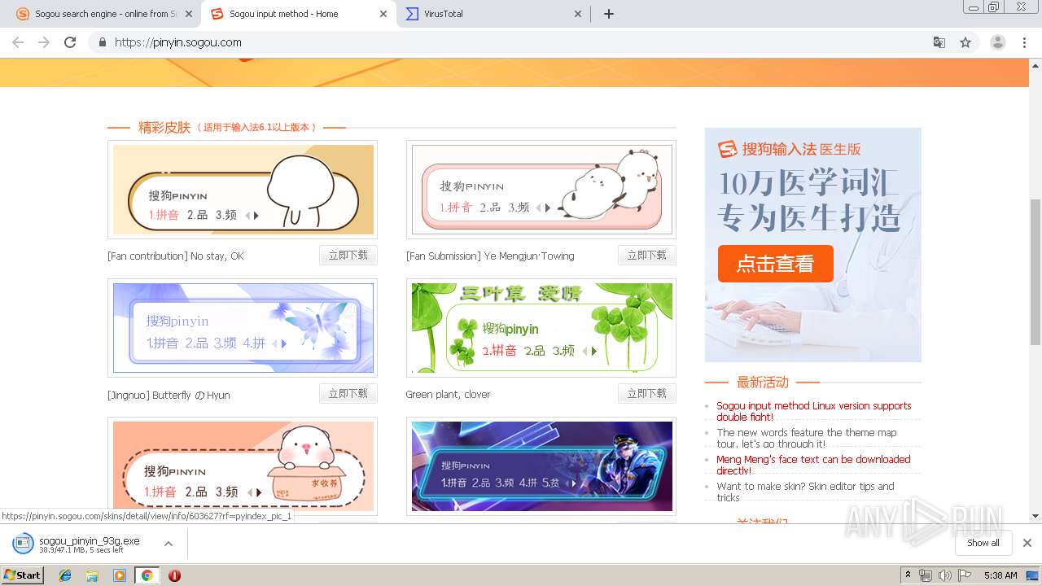Open the pink cat-in-box skin thumbnail
The height and width of the screenshot is (586, 1042).
[243, 466]
